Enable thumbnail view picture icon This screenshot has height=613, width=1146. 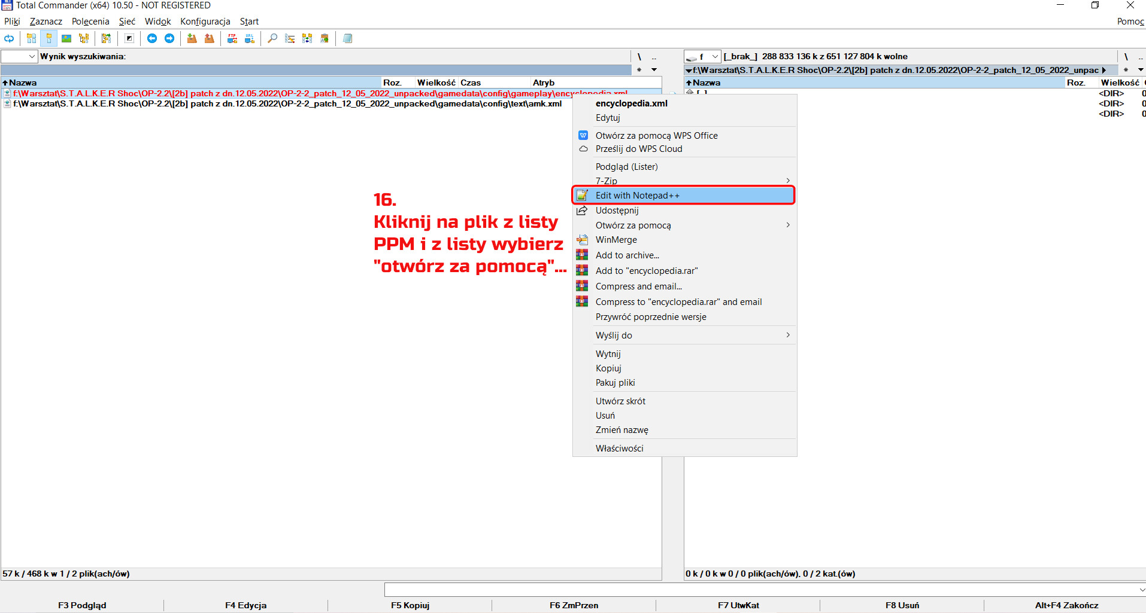tap(66, 38)
